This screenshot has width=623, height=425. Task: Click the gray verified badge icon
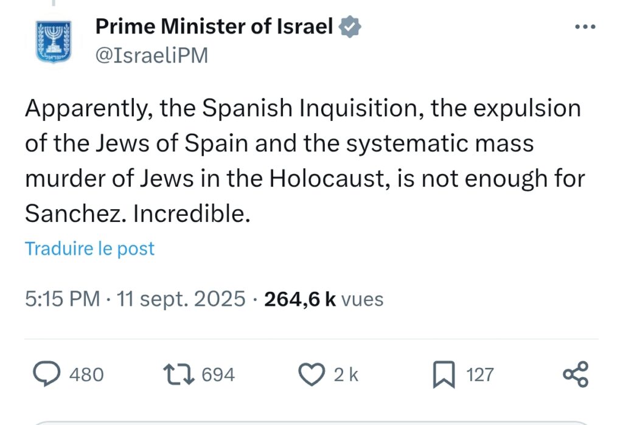tap(350, 27)
